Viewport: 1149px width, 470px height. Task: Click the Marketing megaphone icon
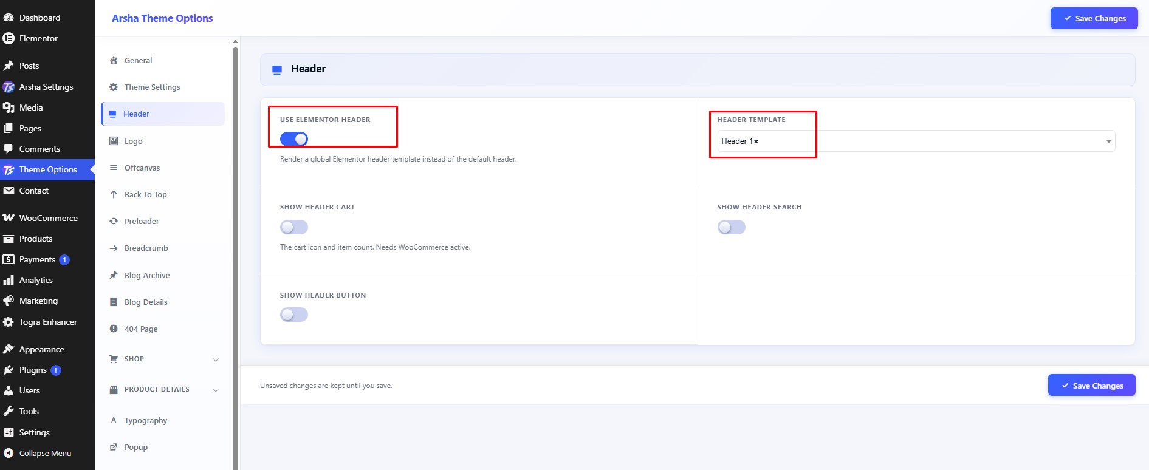9,301
